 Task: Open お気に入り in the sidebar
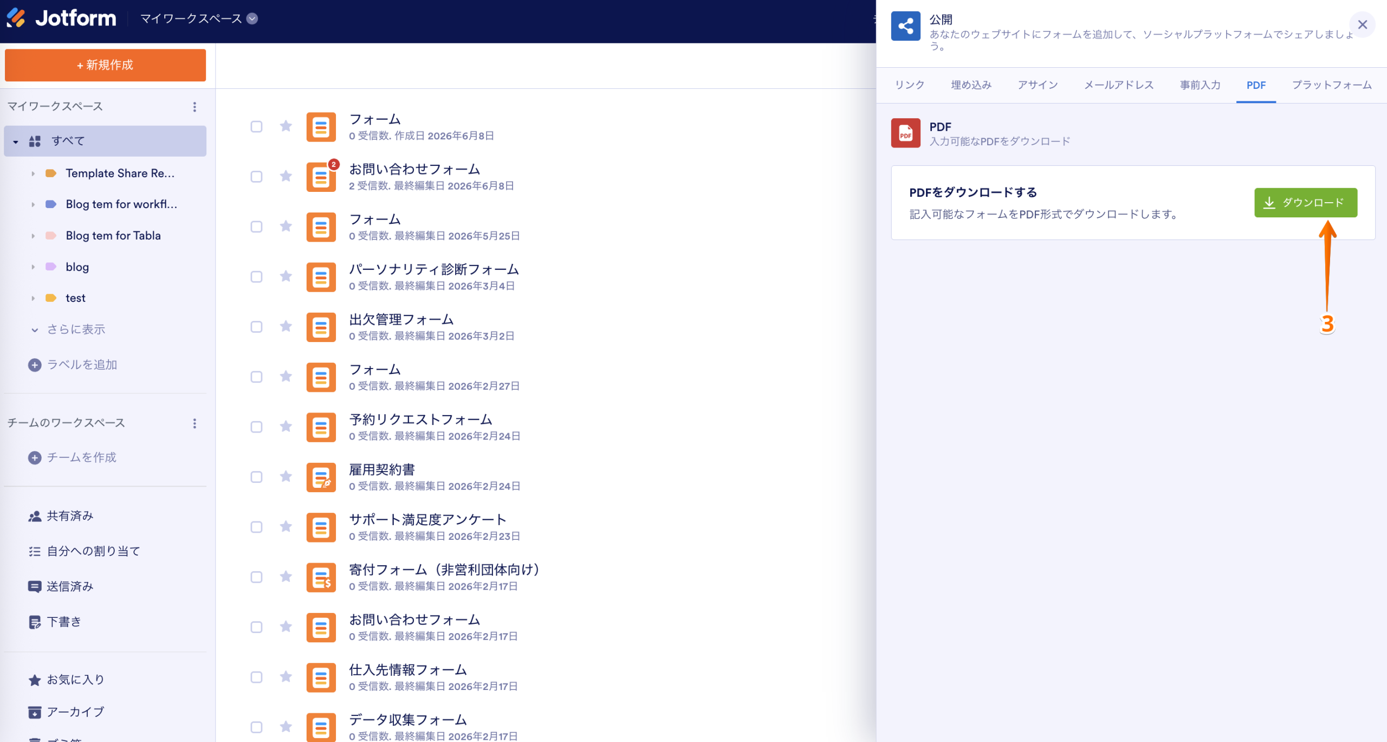click(66, 680)
